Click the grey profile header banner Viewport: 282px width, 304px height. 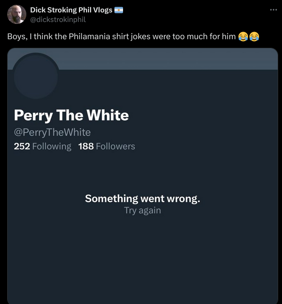point(168,59)
